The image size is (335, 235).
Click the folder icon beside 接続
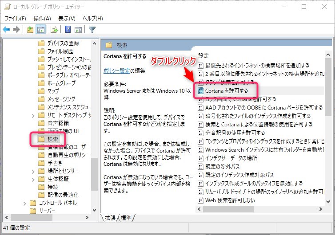(x=41, y=187)
